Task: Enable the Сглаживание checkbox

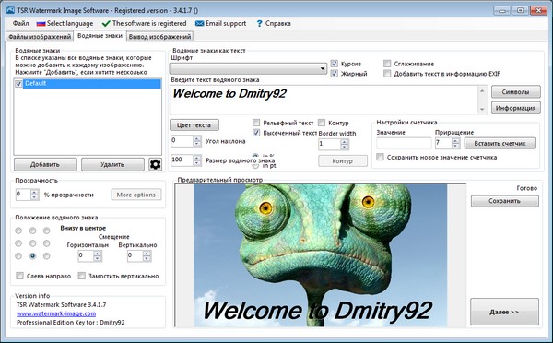Action: pos(387,64)
